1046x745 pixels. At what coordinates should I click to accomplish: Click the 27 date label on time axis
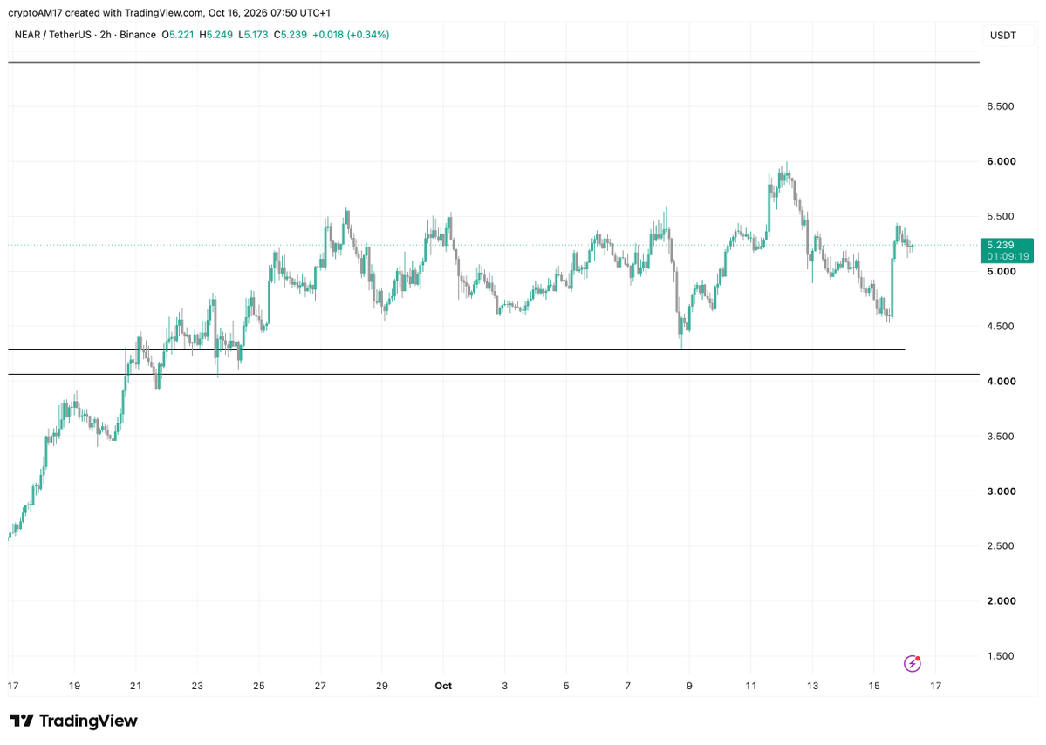point(320,686)
